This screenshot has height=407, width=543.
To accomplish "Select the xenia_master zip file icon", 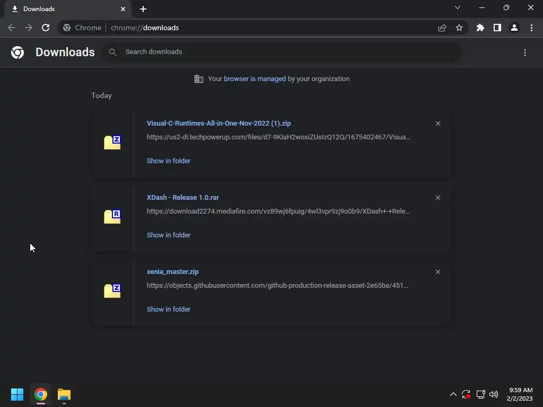I will click(112, 291).
